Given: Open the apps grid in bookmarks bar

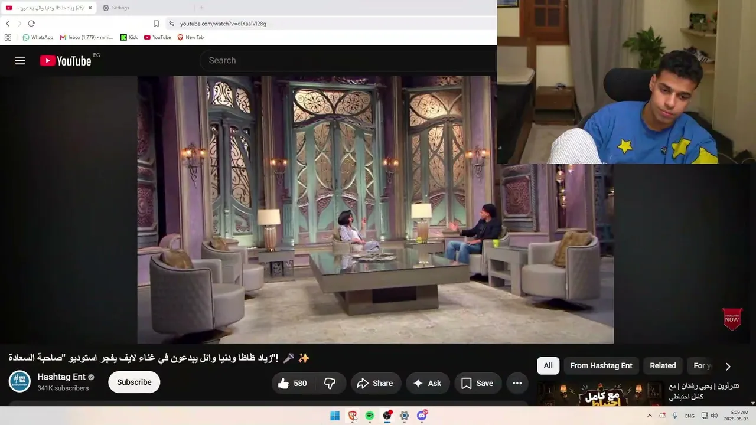Looking at the screenshot, I should (x=8, y=37).
